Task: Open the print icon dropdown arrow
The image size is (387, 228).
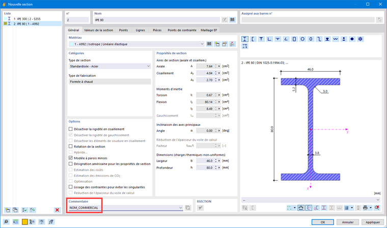Action: (x=371, y=208)
